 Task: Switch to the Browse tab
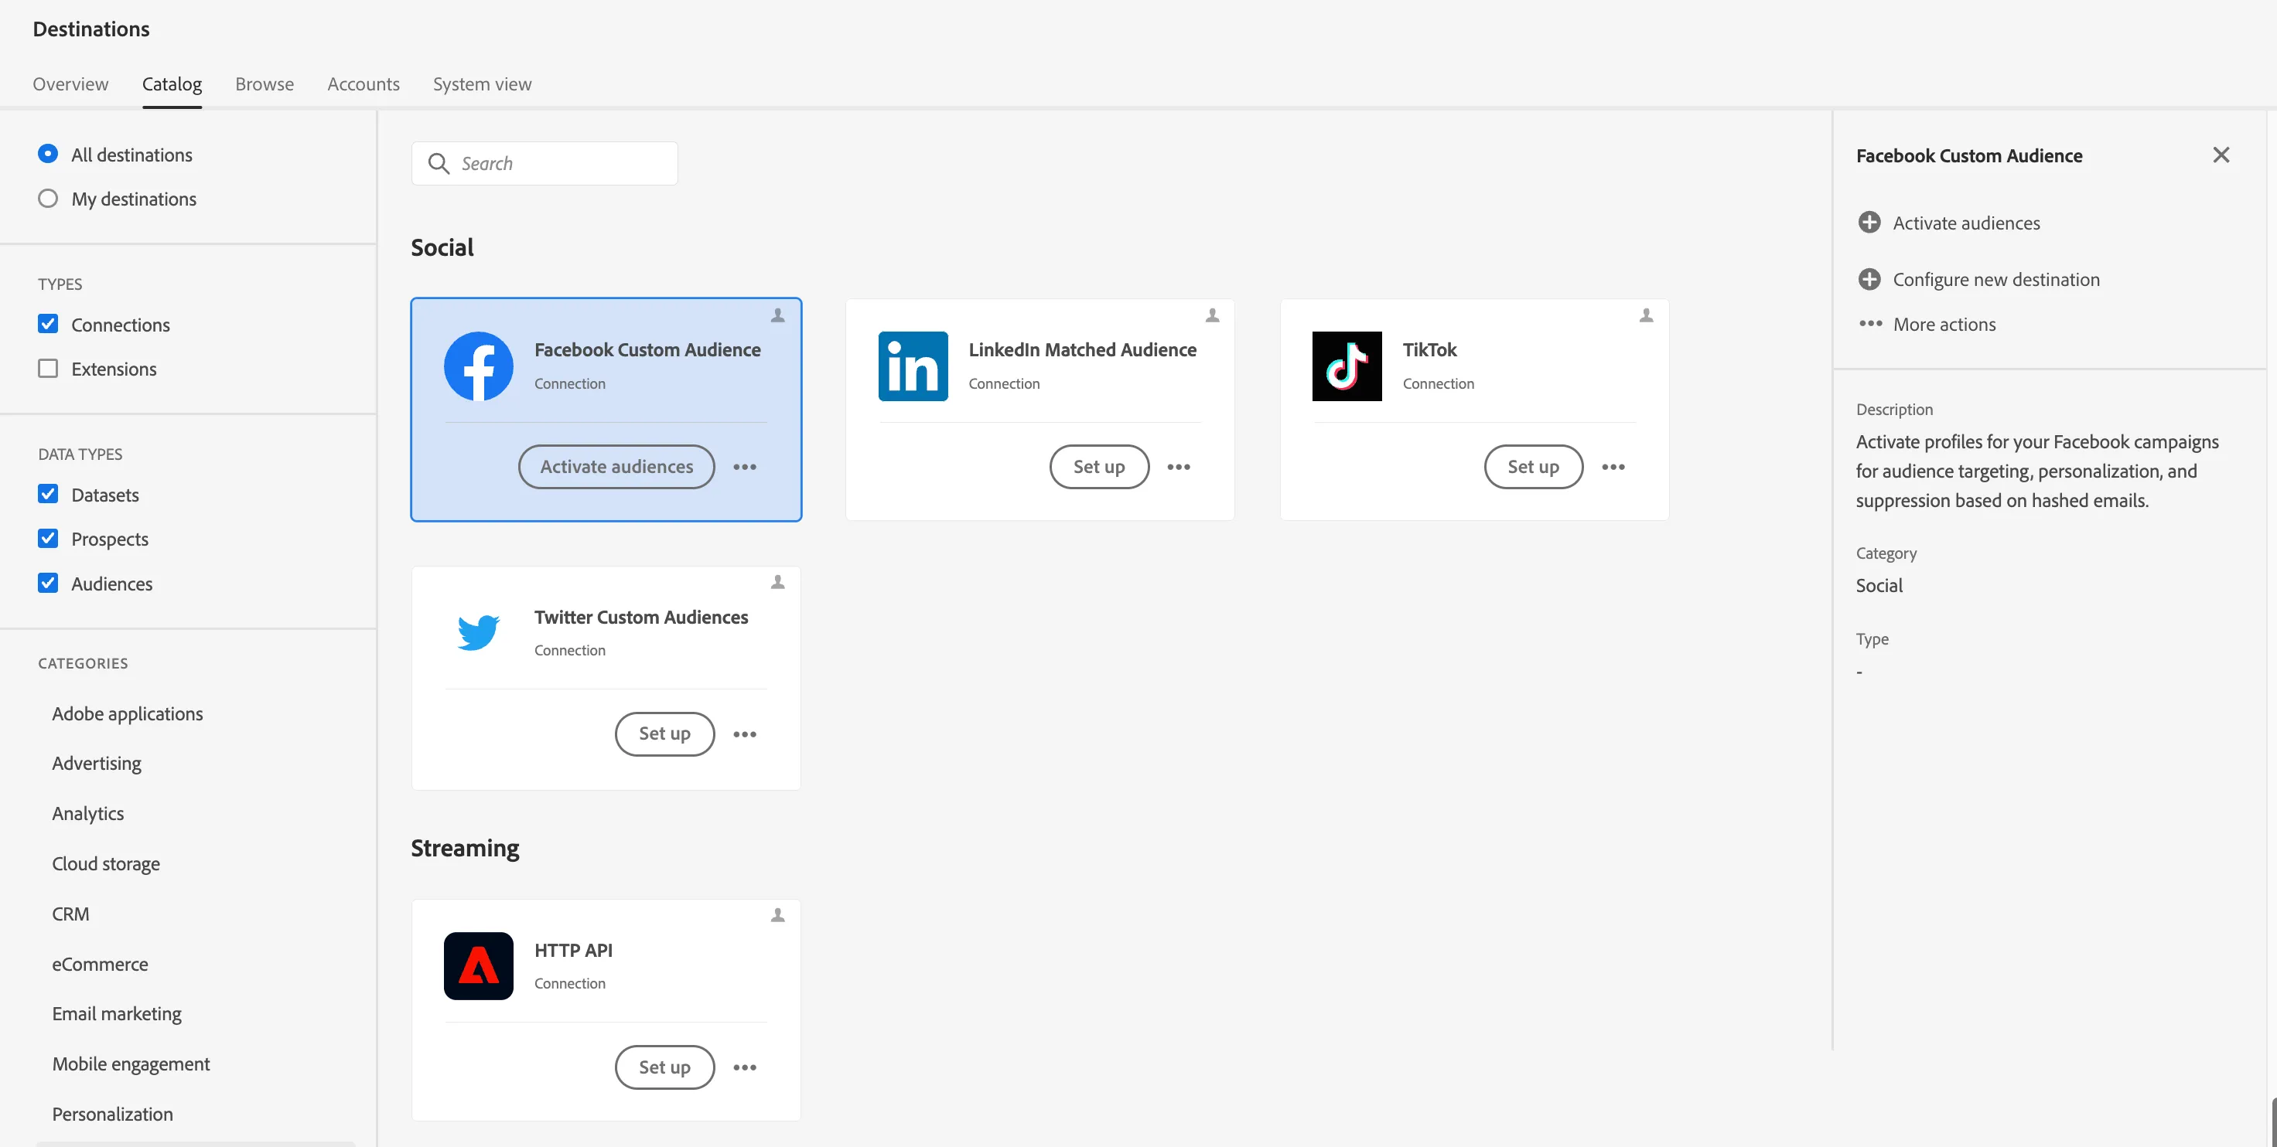(x=265, y=84)
